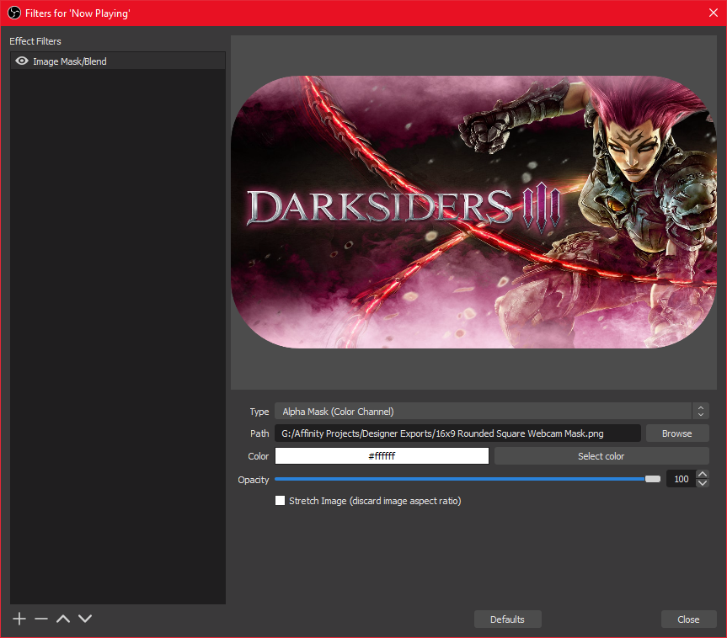Image resolution: width=727 pixels, height=638 pixels.
Task: Click the Darksiders III preview image
Action: [x=473, y=212]
